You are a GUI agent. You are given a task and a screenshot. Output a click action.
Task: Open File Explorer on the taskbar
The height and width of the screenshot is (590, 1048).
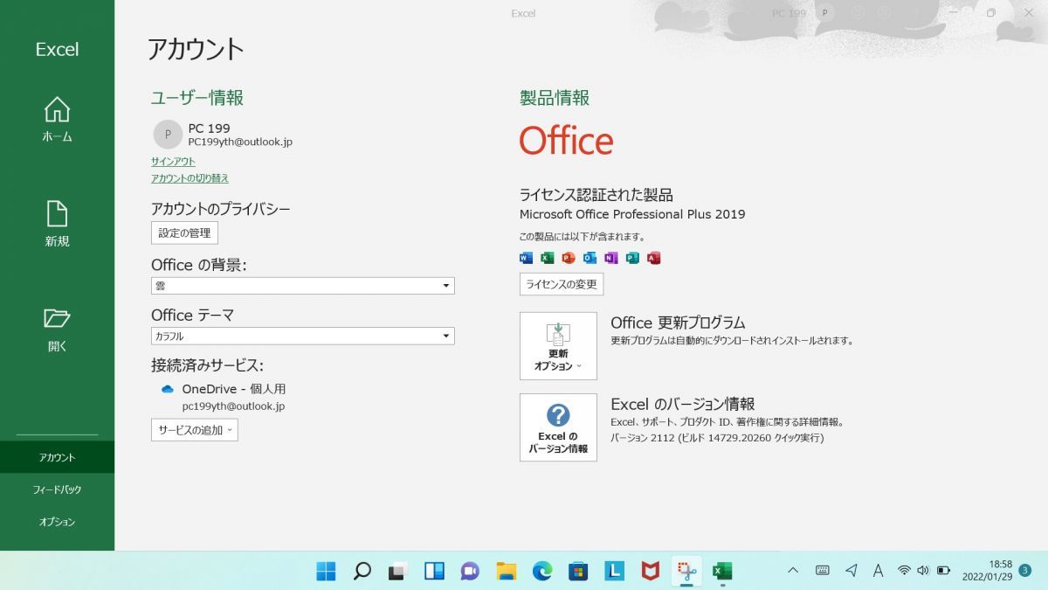point(506,571)
